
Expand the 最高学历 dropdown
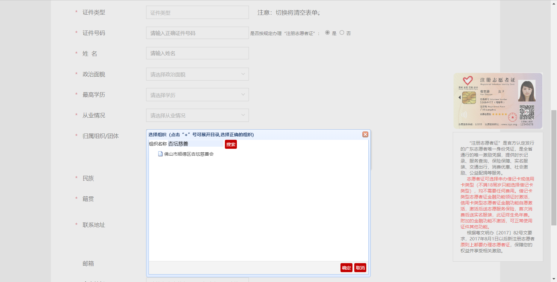coord(197,95)
